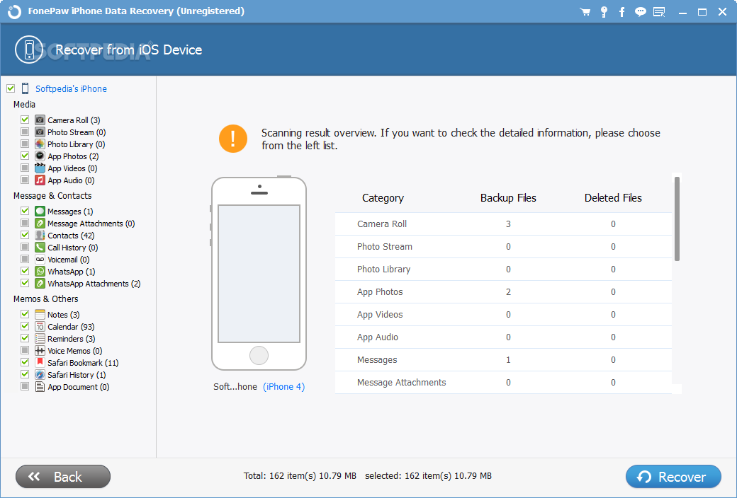This screenshot has height=498, width=737.
Task: Click the Category column header
Action: point(383,198)
